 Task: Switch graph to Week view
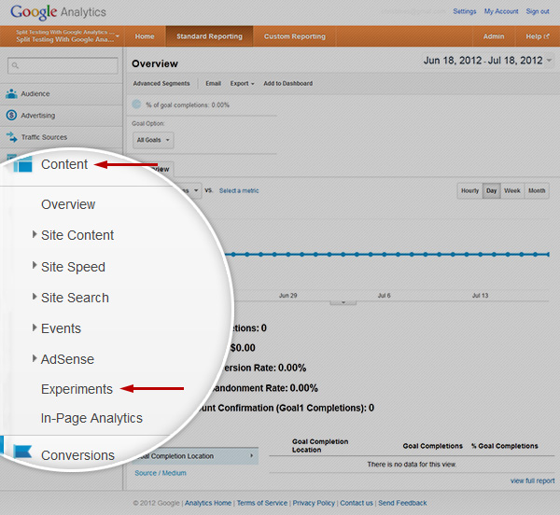[x=512, y=190]
